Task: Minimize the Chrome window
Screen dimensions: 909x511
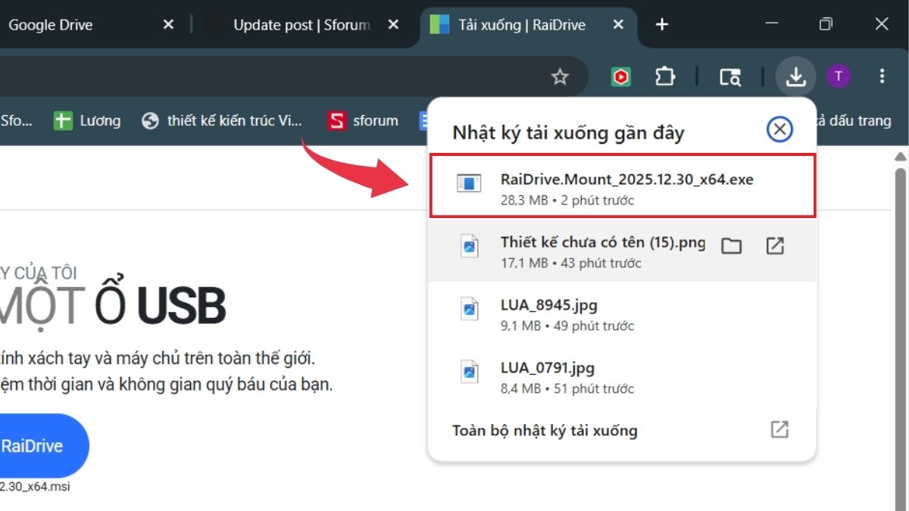Action: click(772, 24)
